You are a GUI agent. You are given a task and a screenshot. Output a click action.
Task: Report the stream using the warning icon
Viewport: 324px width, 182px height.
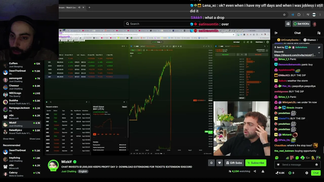click(263, 171)
